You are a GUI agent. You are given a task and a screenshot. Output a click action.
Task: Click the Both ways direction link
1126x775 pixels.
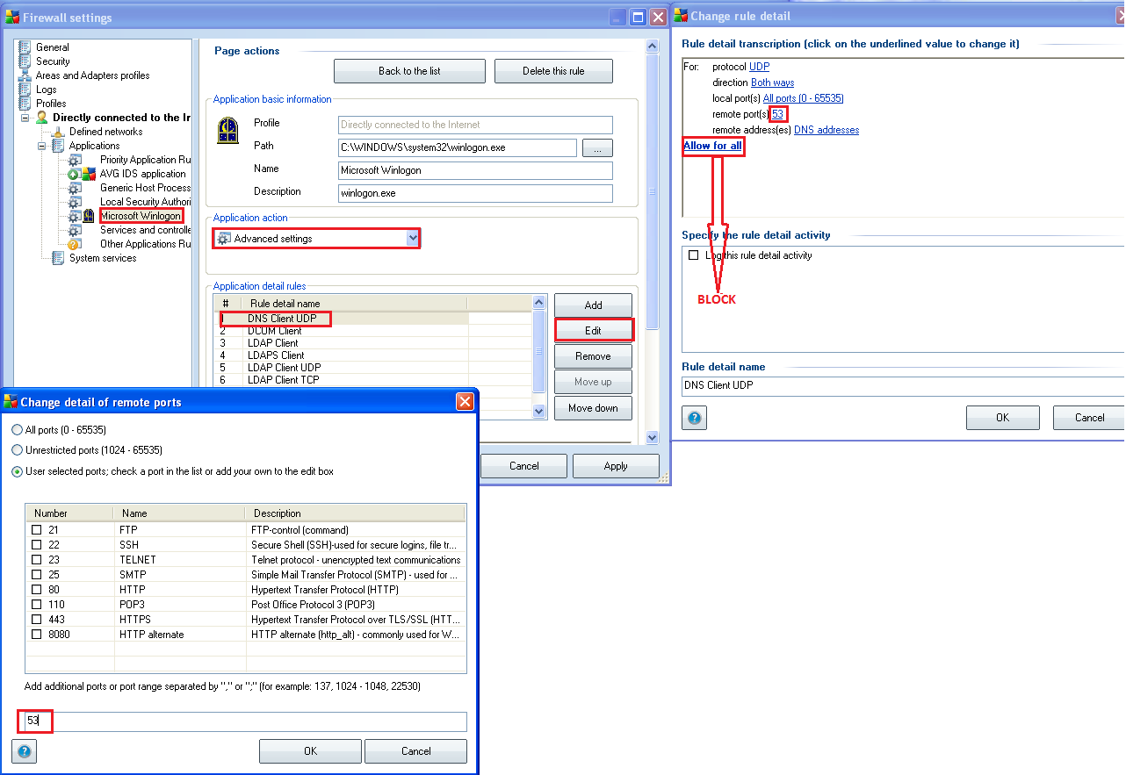[x=772, y=83]
